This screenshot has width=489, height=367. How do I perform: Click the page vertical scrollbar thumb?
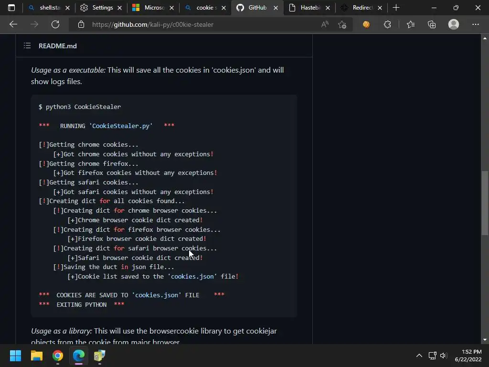[x=485, y=203]
